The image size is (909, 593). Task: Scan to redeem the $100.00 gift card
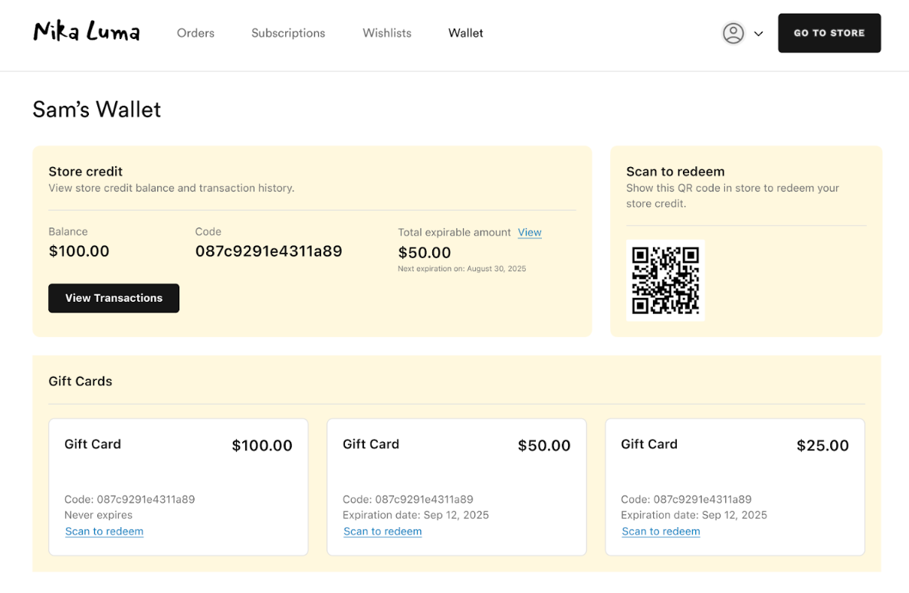(104, 532)
